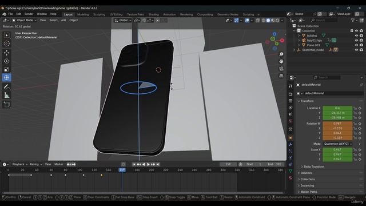Open the World properties tab
The width and height of the screenshot is (366, 206).
coord(291,121)
